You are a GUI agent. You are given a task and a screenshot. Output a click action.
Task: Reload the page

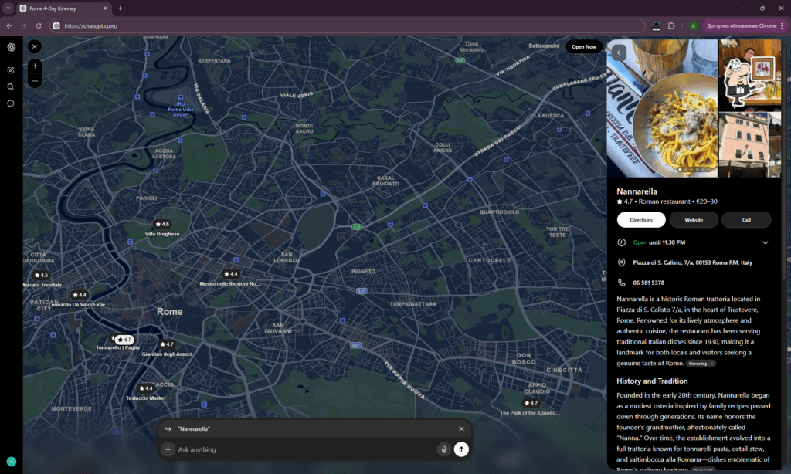[39, 25]
